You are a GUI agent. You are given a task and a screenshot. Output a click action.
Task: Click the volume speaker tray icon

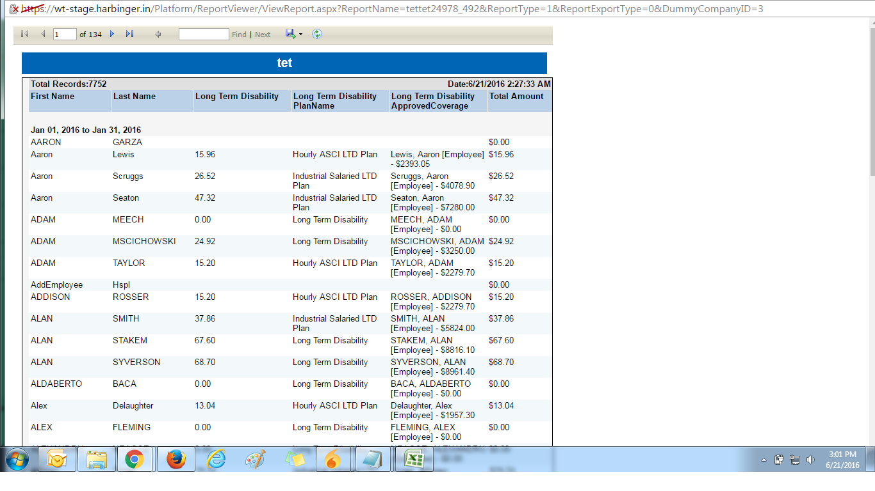[x=810, y=460]
